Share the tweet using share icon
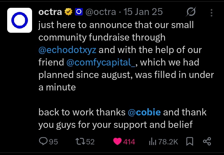 pos(207,142)
